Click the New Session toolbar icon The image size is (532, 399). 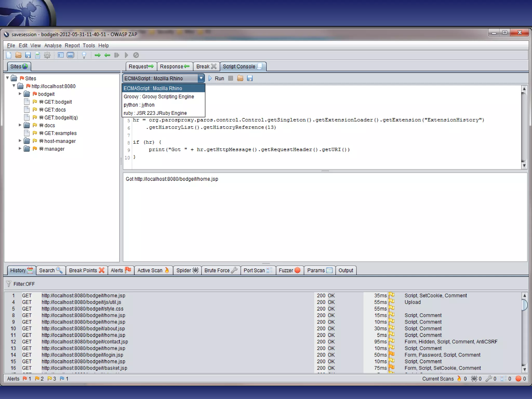point(9,55)
